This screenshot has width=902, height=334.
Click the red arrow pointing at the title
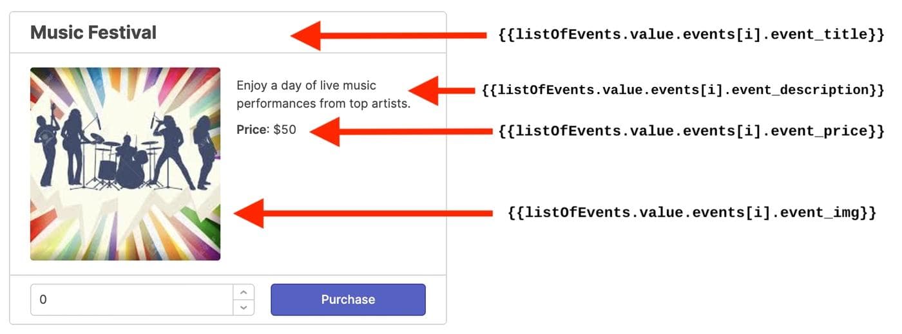point(387,35)
